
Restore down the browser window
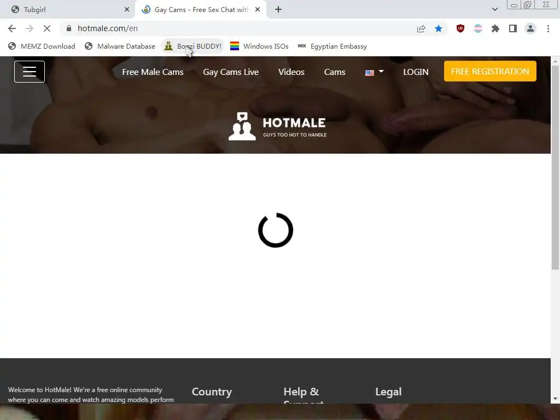coord(527,4)
